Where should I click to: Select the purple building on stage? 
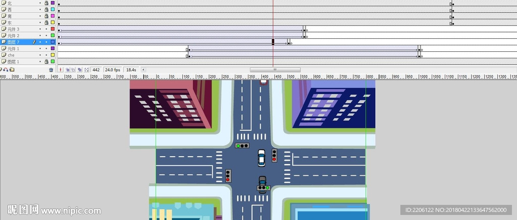(x=333, y=104)
